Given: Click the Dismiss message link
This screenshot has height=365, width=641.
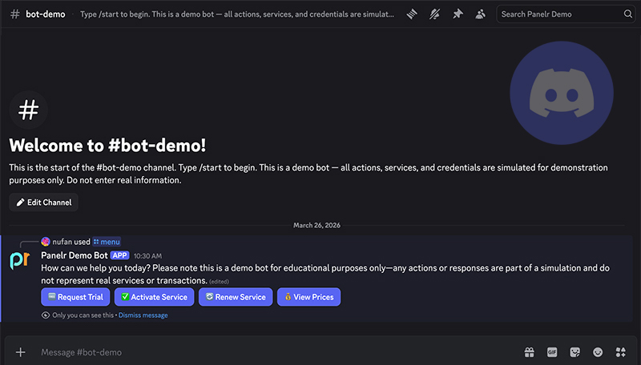Looking at the screenshot, I should tap(143, 315).
